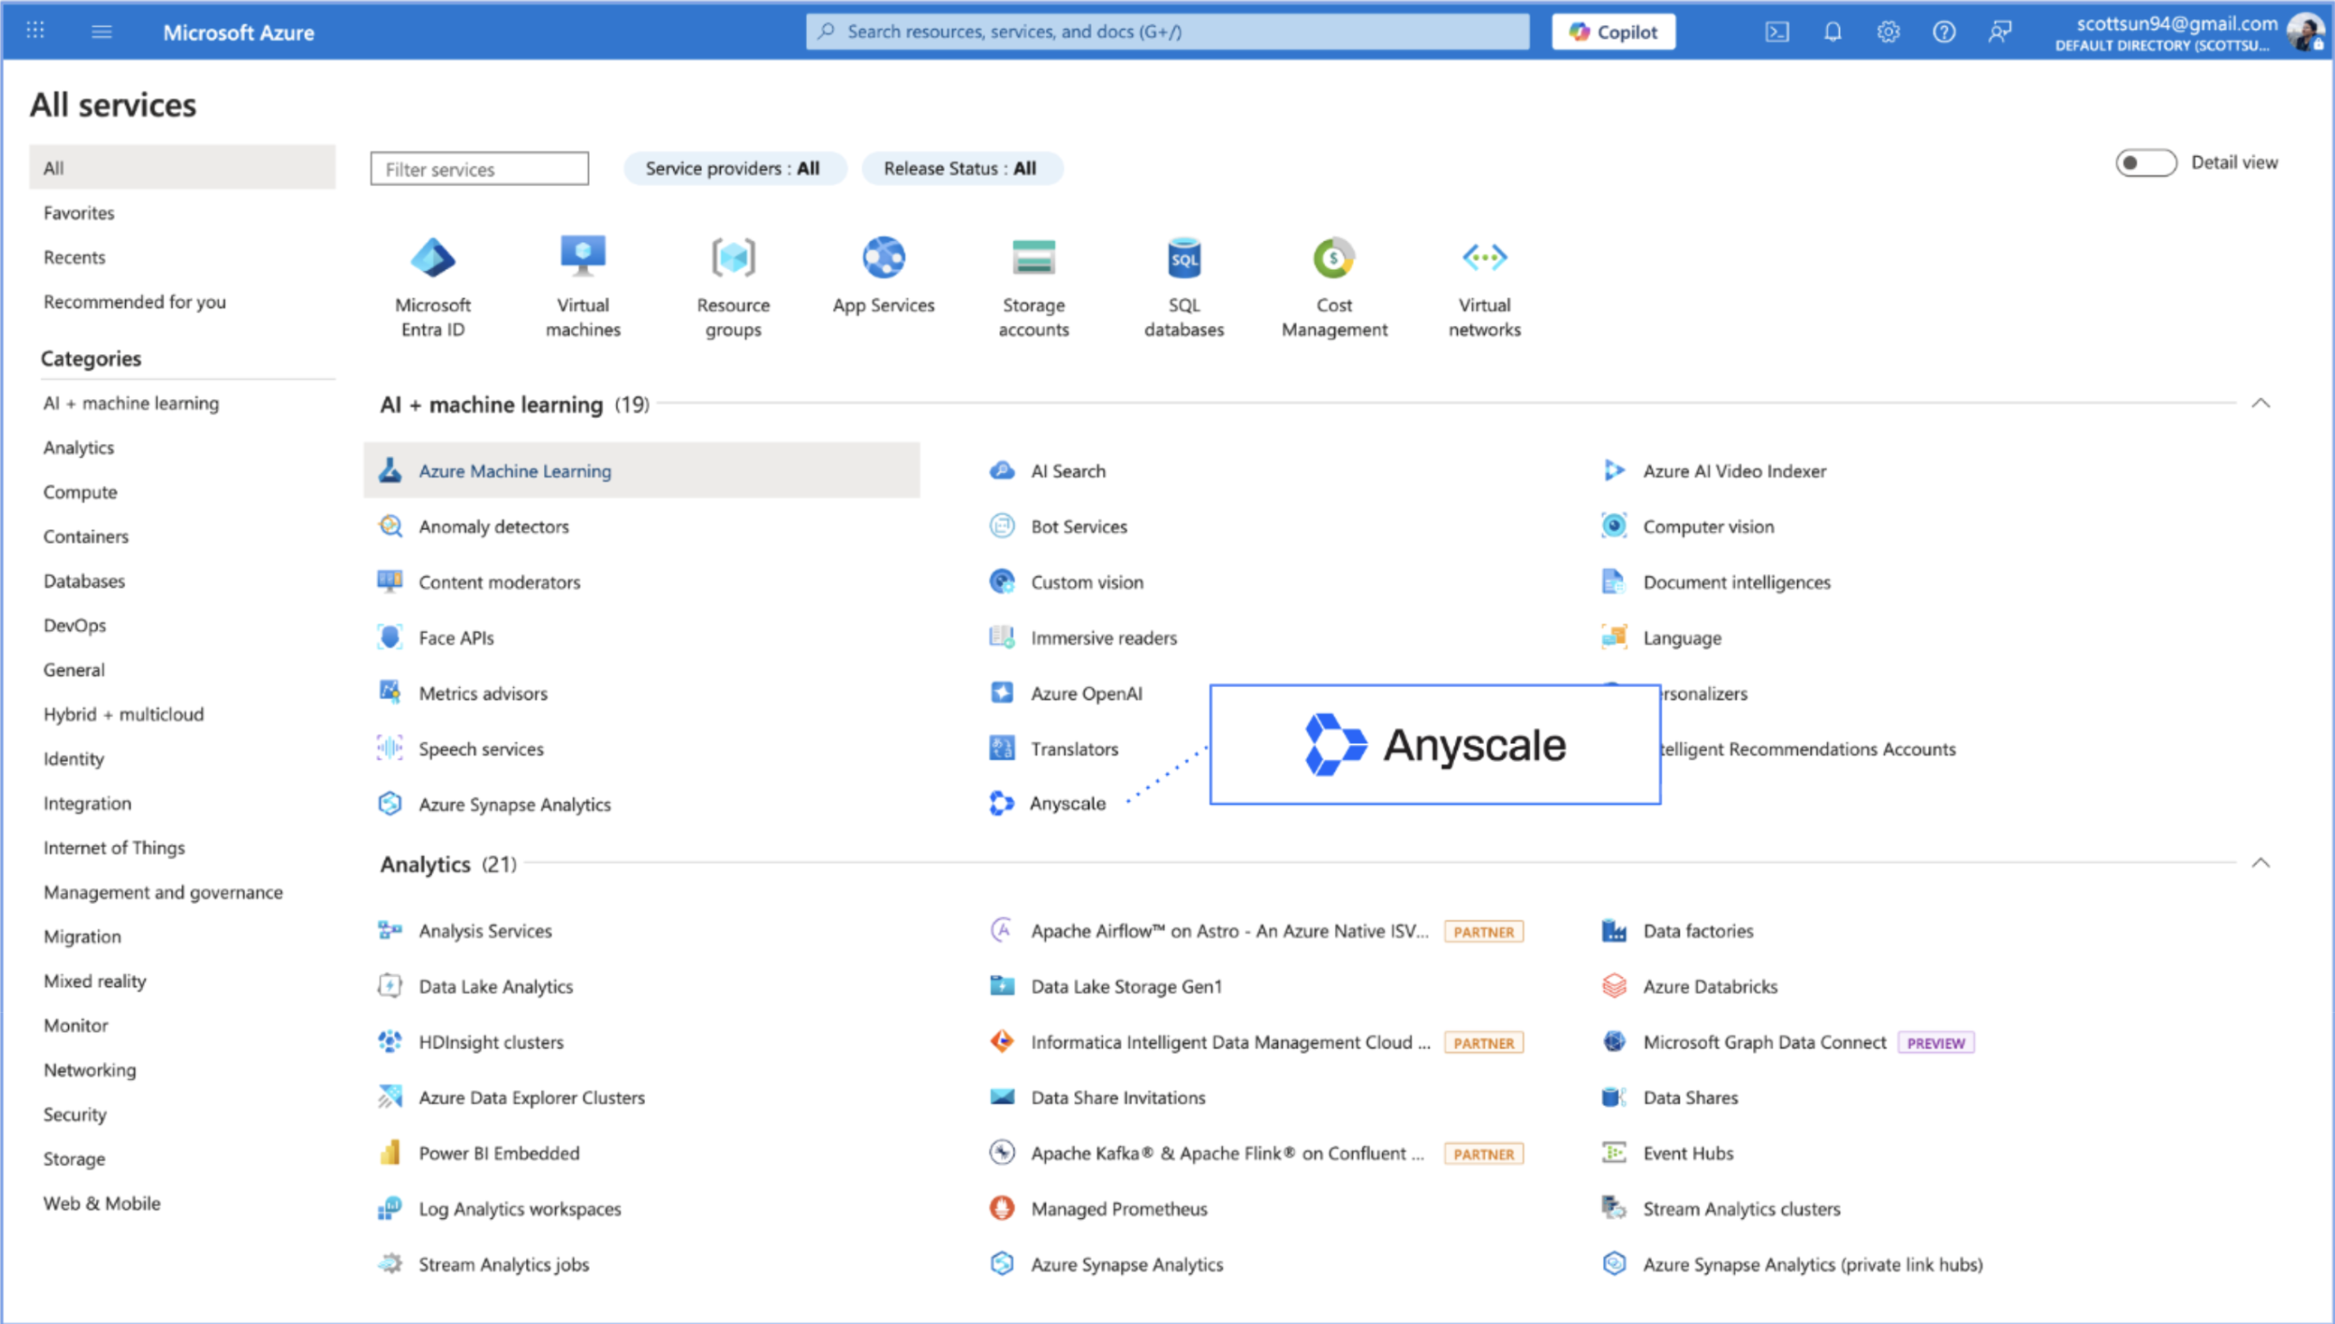Open the Release Status filter
The height and width of the screenshot is (1324, 2335).
click(962, 167)
